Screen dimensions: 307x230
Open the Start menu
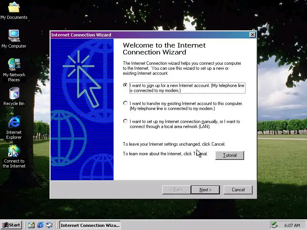(11, 225)
